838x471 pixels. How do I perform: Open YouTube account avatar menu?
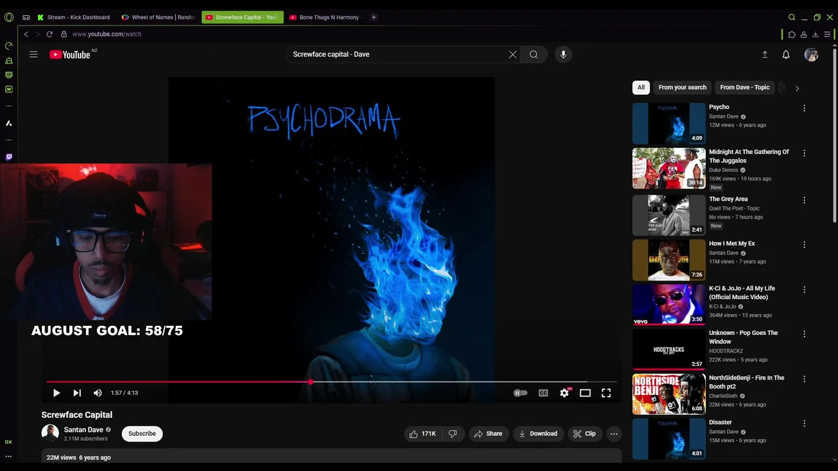coord(811,55)
